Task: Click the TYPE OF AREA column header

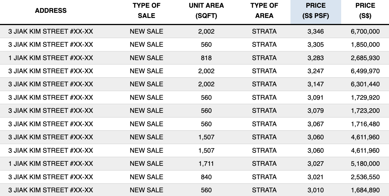Action: pyautogui.click(x=264, y=11)
